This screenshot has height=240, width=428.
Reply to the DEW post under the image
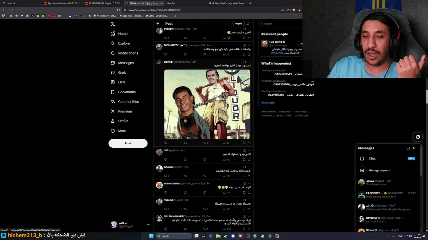tap(166, 143)
